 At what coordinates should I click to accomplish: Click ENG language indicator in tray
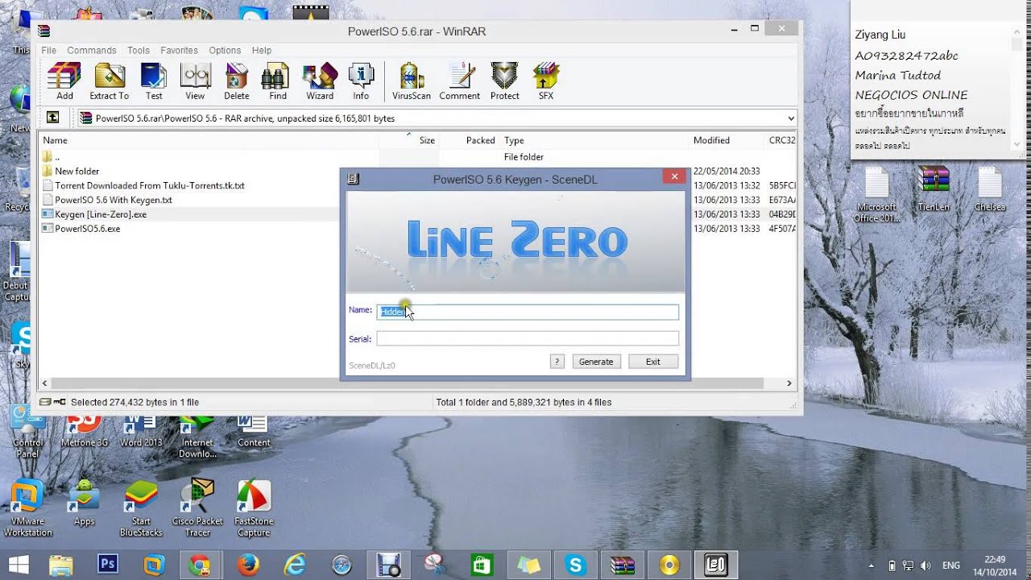952,565
